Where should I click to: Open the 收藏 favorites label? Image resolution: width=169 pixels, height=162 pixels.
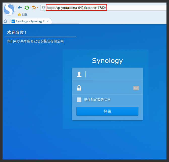point(24,15)
